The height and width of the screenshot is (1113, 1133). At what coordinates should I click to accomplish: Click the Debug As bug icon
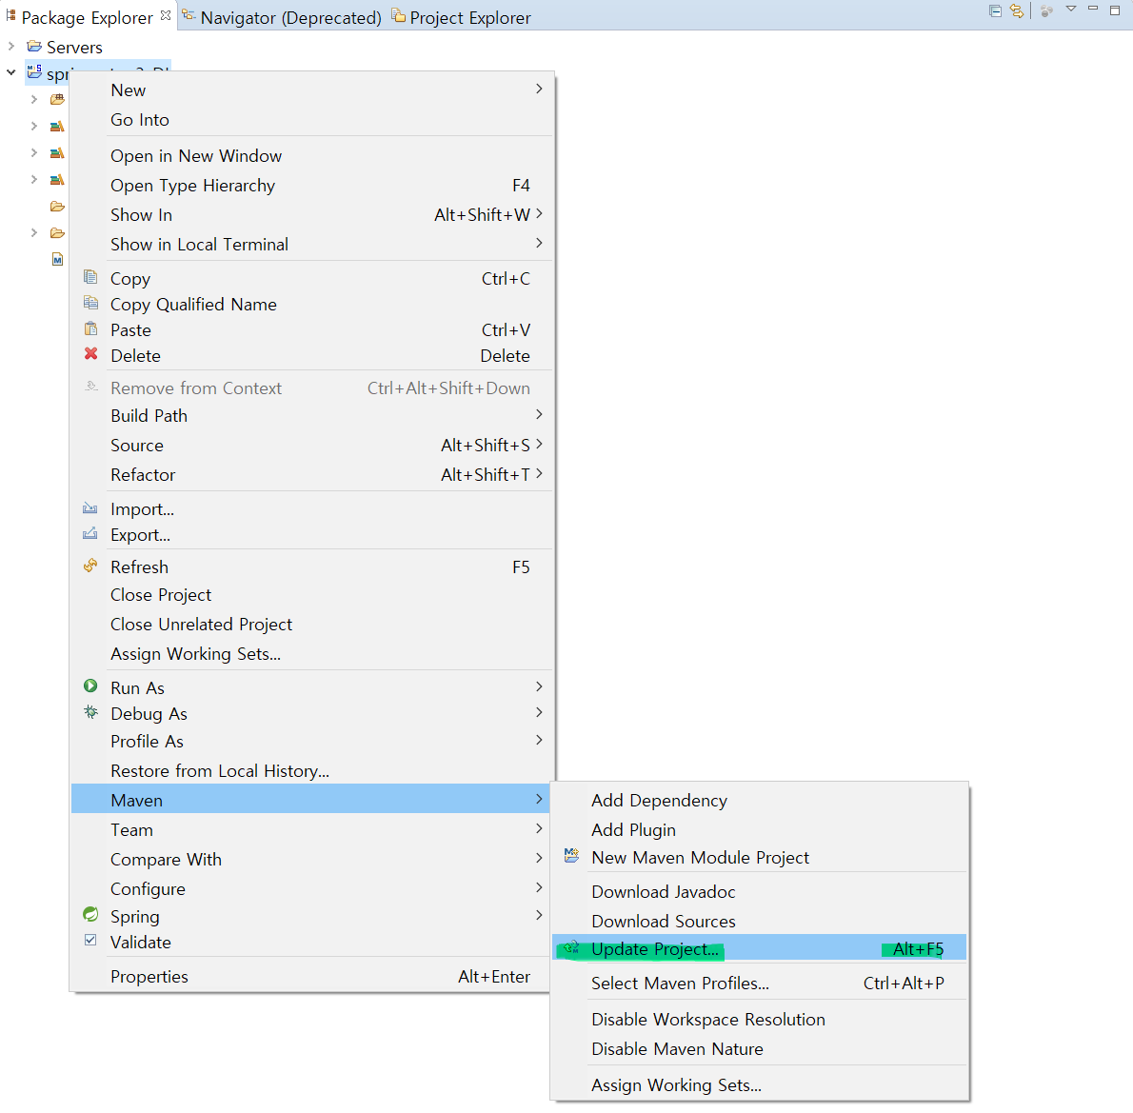(90, 712)
